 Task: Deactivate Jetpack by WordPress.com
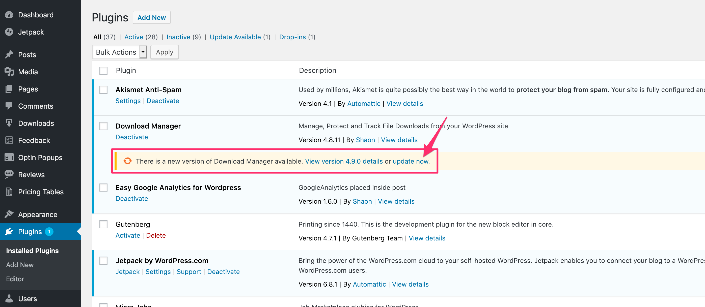tap(223, 271)
